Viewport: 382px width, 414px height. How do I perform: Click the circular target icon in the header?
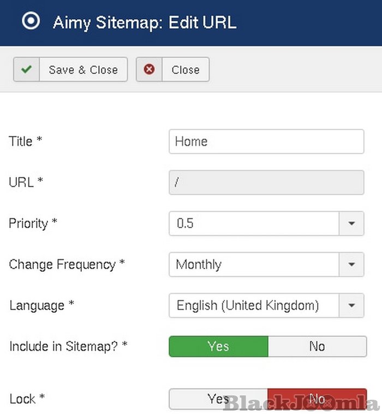click(31, 21)
